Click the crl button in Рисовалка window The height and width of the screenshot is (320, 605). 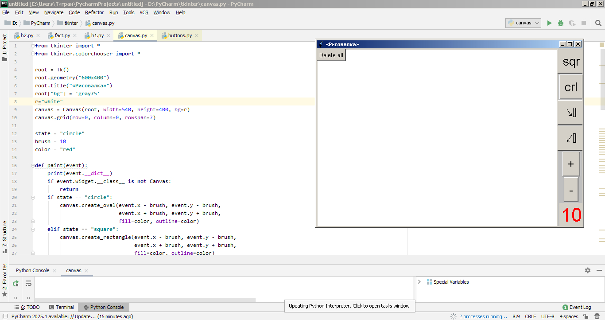pos(571,87)
